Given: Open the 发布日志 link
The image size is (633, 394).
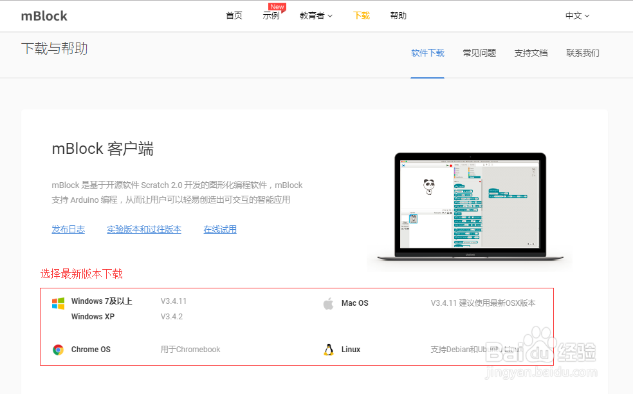Looking at the screenshot, I should pos(68,230).
